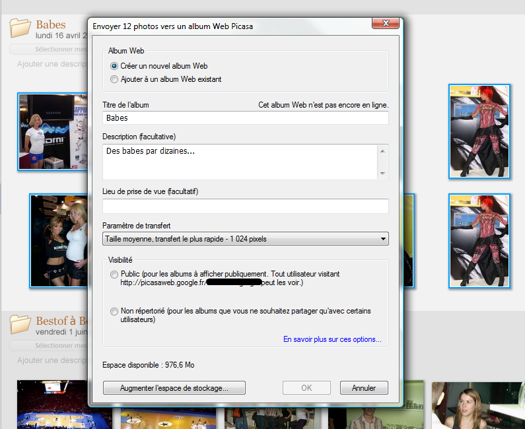
Task: Click the 'Lieu de prise de vue' field
Action: click(246, 206)
